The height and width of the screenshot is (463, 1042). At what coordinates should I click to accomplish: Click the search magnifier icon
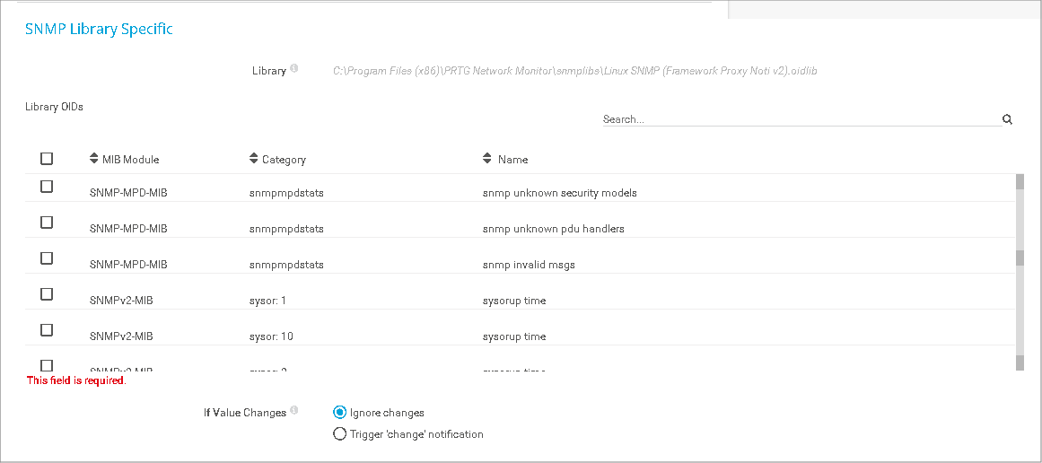point(1007,118)
